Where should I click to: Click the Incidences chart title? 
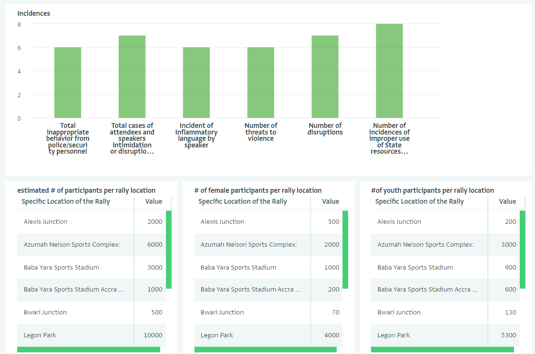pyautogui.click(x=34, y=13)
